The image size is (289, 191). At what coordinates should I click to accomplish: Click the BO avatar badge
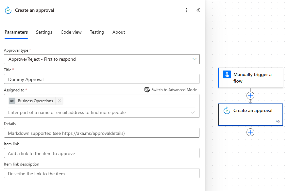tap(12, 101)
